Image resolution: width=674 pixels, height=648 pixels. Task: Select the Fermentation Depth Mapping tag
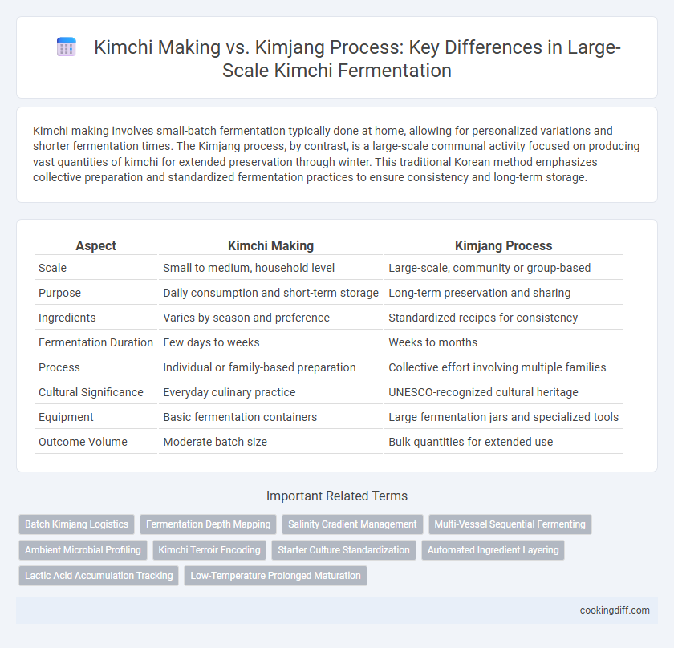pyautogui.click(x=208, y=524)
